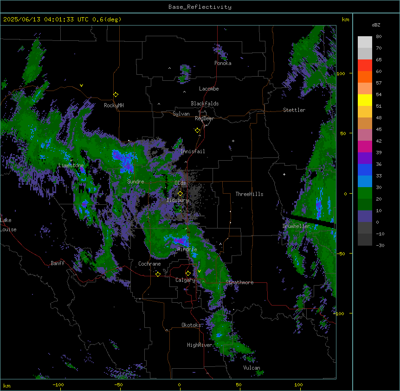Click the HighRiver label
Image resolution: width=400 pixels, height=391 pixels.
[200, 345]
